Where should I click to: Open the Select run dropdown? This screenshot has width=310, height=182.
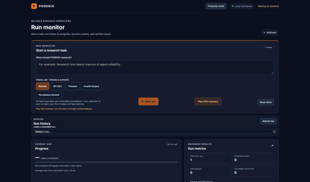click(155, 132)
